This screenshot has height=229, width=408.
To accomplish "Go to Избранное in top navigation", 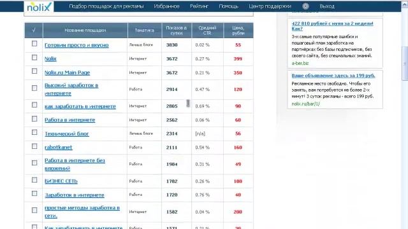I will click(166, 6).
